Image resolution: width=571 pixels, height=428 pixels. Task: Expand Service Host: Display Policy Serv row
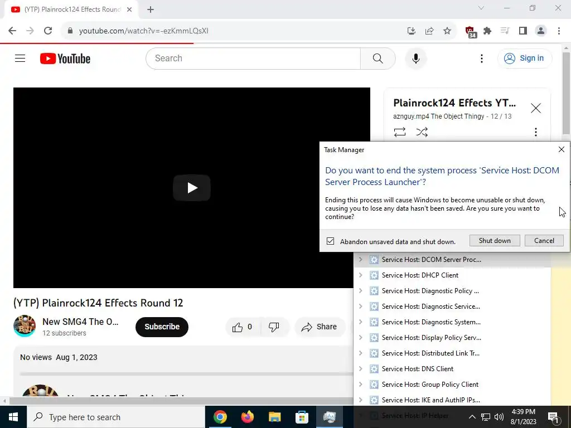coord(361,338)
